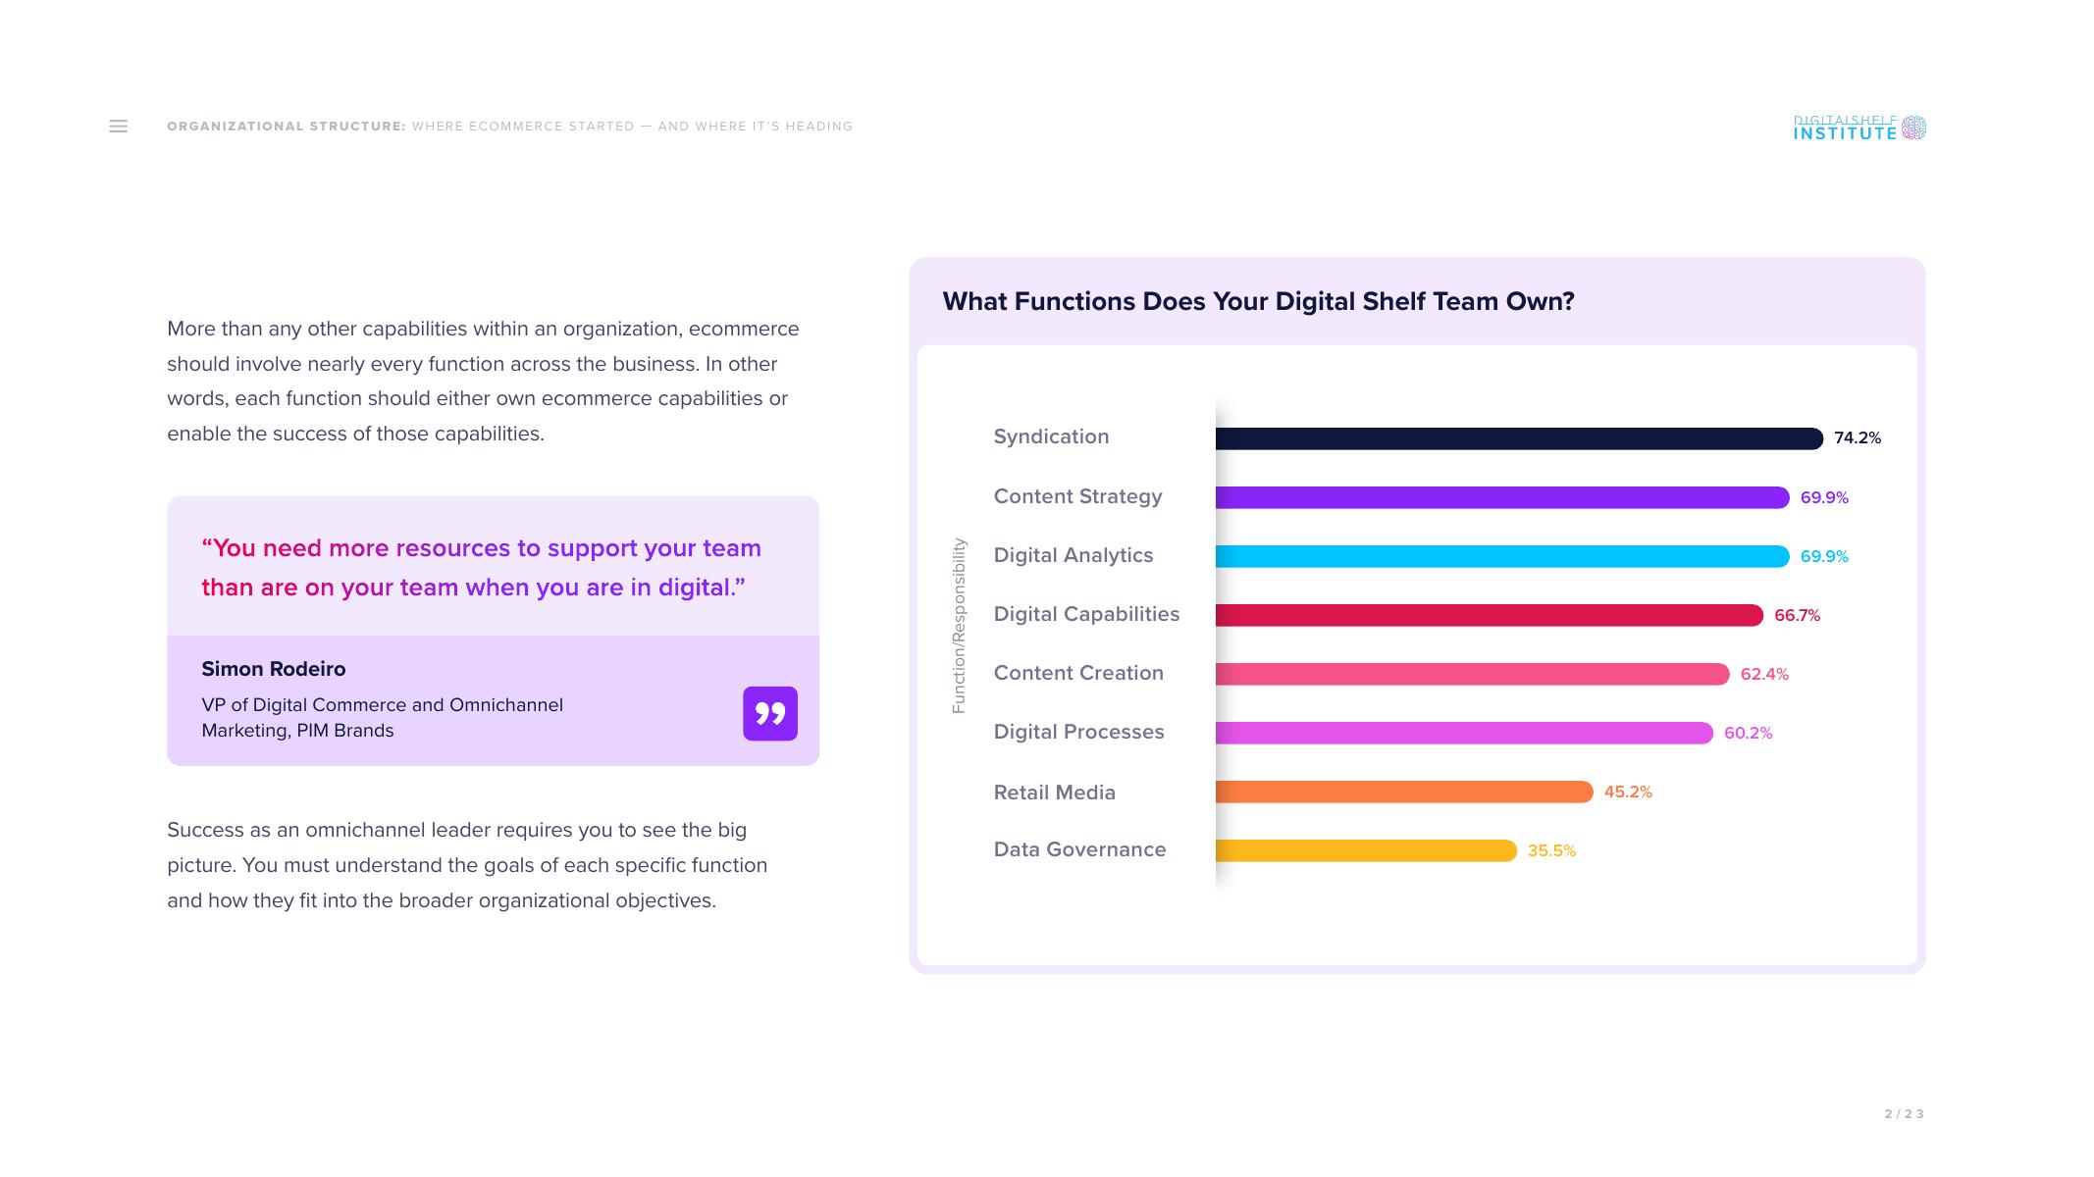Click the 74.2% Syndication value label
This screenshot has width=2094, height=1177.
click(1858, 438)
